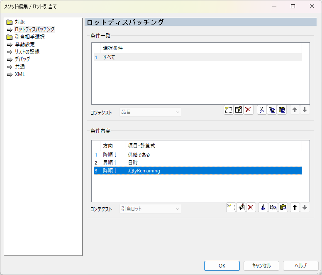Click the edit icon in 条件一覧 toolbar
The image size is (322, 275).
point(238,110)
